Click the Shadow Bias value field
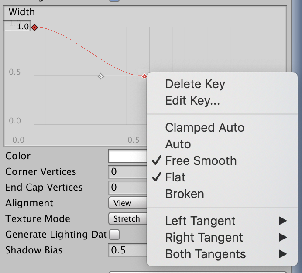Image resolution: width=302 pixels, height=273 pixels. (x=127, y=250)
